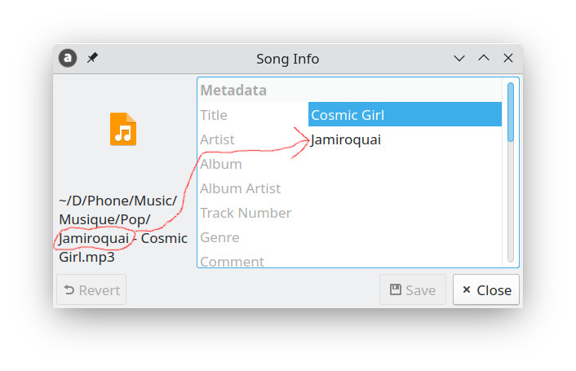Maximize the window with up chevron
Viewport: 576px width, 371px height.
[484, 58]
